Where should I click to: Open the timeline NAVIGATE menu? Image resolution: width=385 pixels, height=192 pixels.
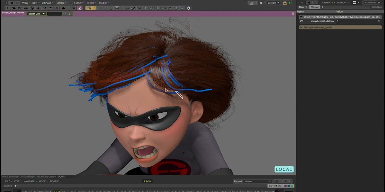point(30,181)
